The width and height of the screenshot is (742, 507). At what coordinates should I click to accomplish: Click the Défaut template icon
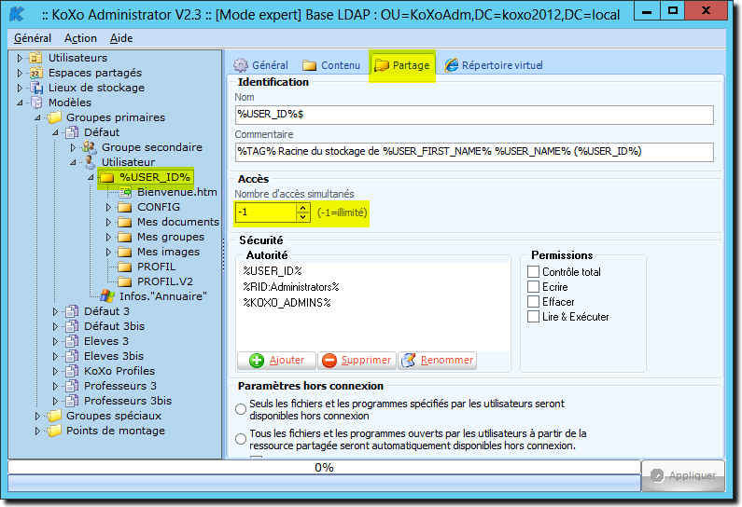click(x=72, y=132)
